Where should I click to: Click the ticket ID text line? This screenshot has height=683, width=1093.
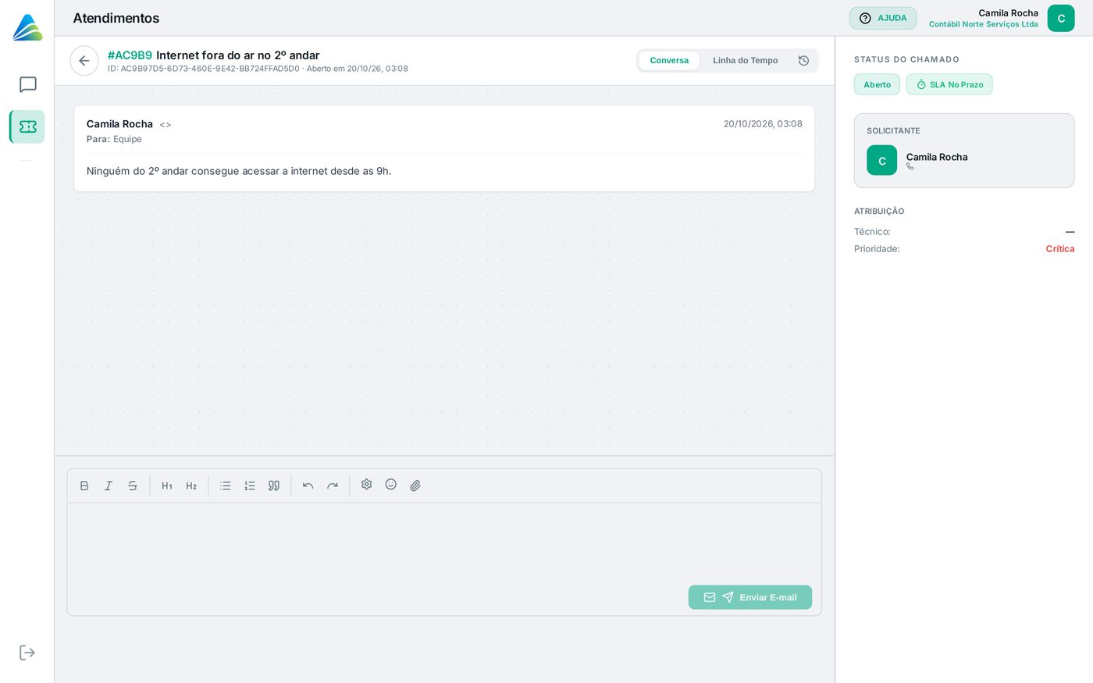click(258, 69)
